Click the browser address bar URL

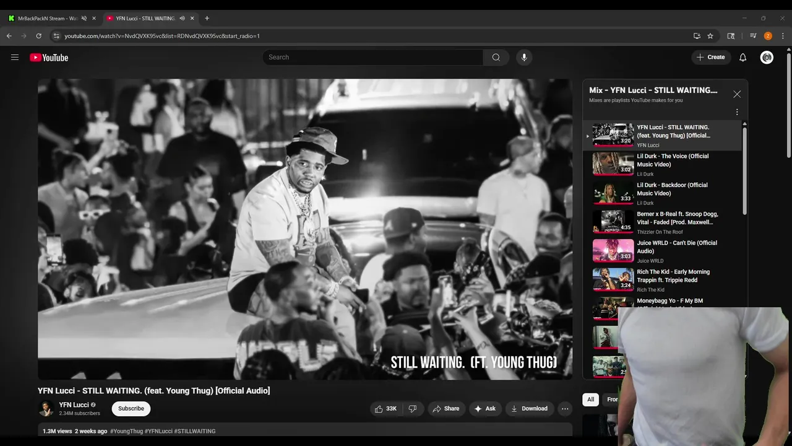coord(162,36)
